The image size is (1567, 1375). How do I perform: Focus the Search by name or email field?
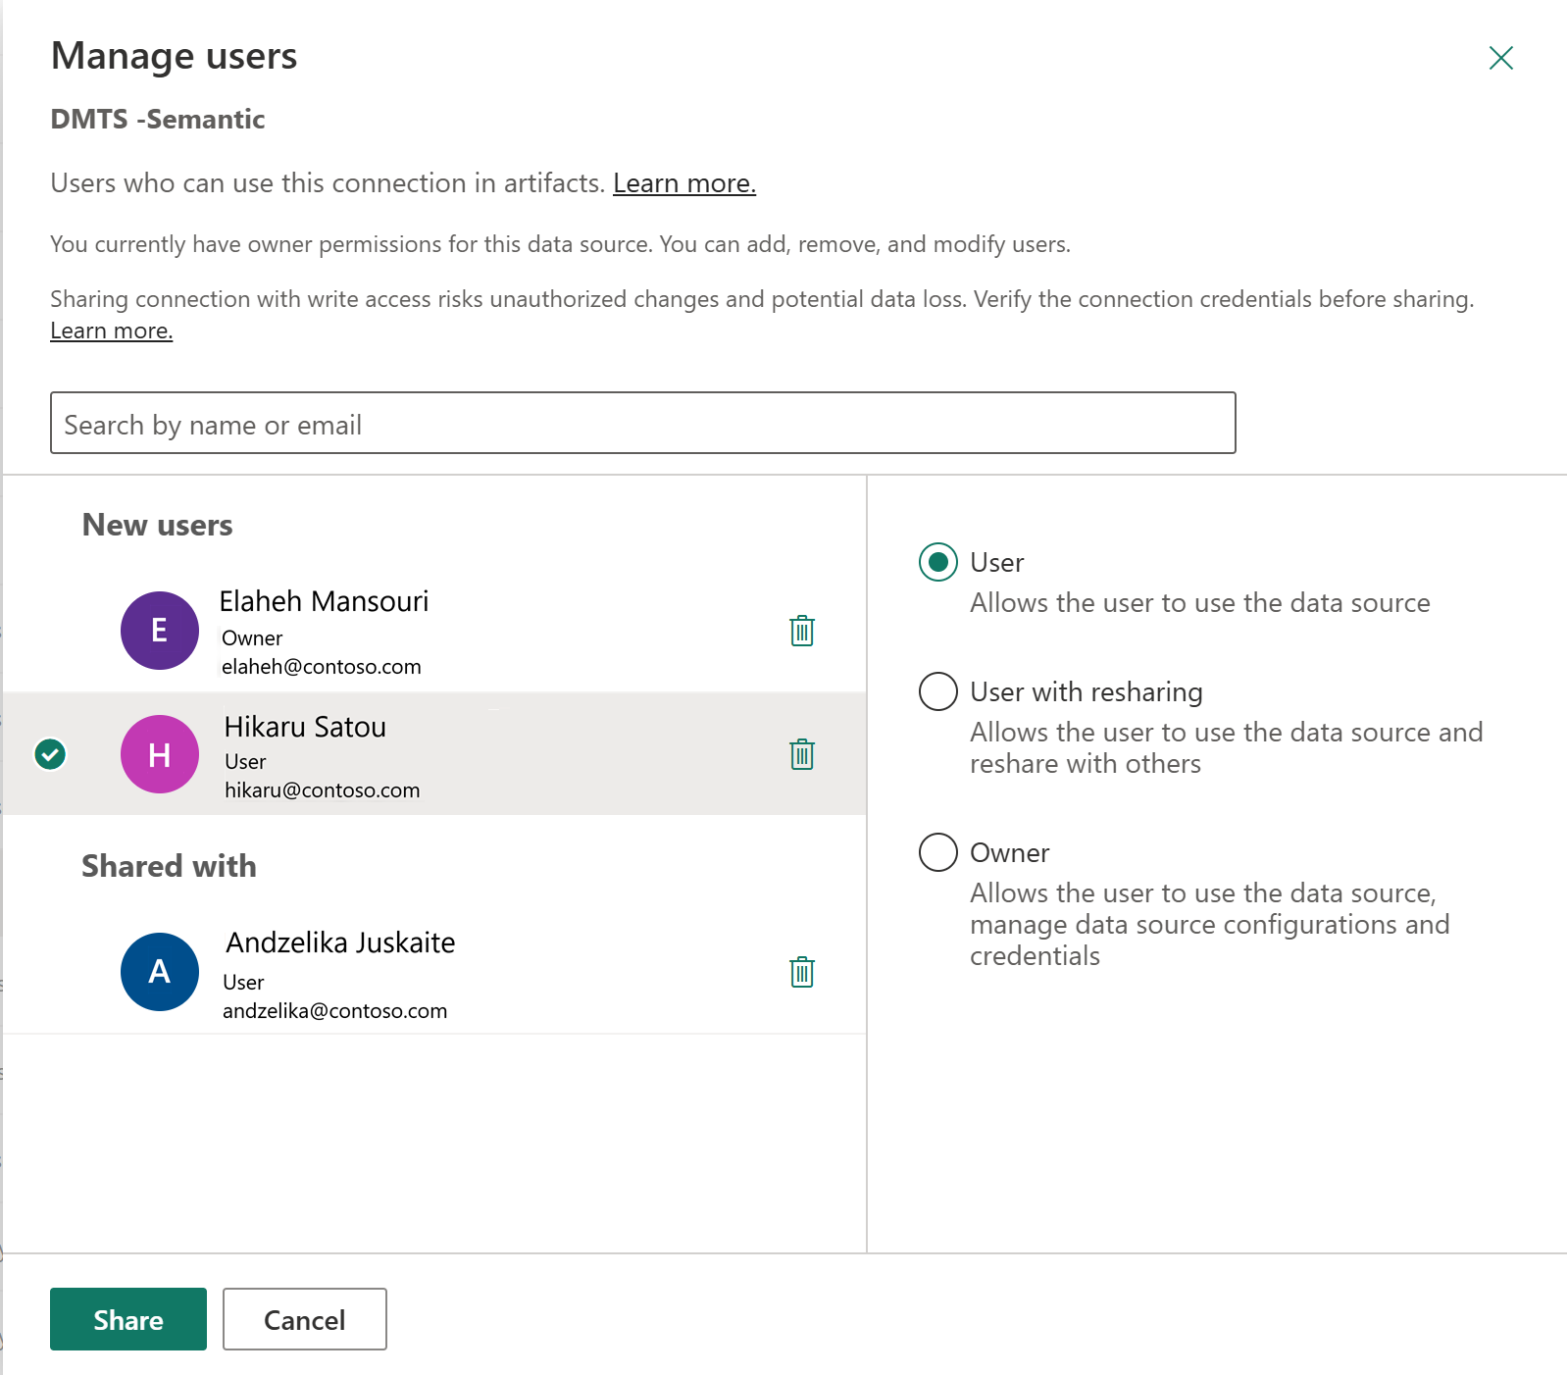pyautogui.click(x=643, y=423)
